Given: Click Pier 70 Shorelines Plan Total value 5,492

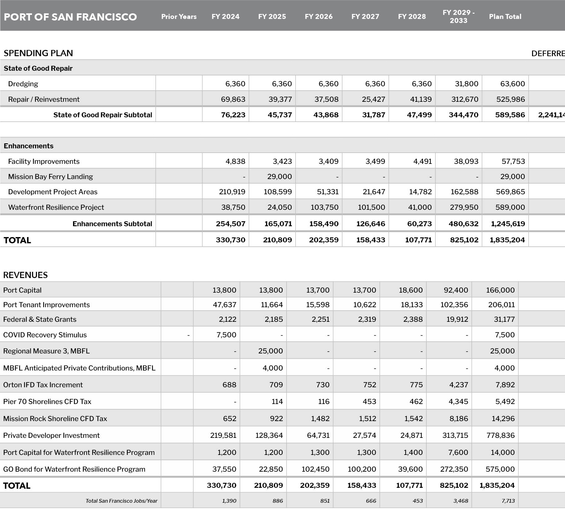Looking at the screenshot, I should click(505, 402).
